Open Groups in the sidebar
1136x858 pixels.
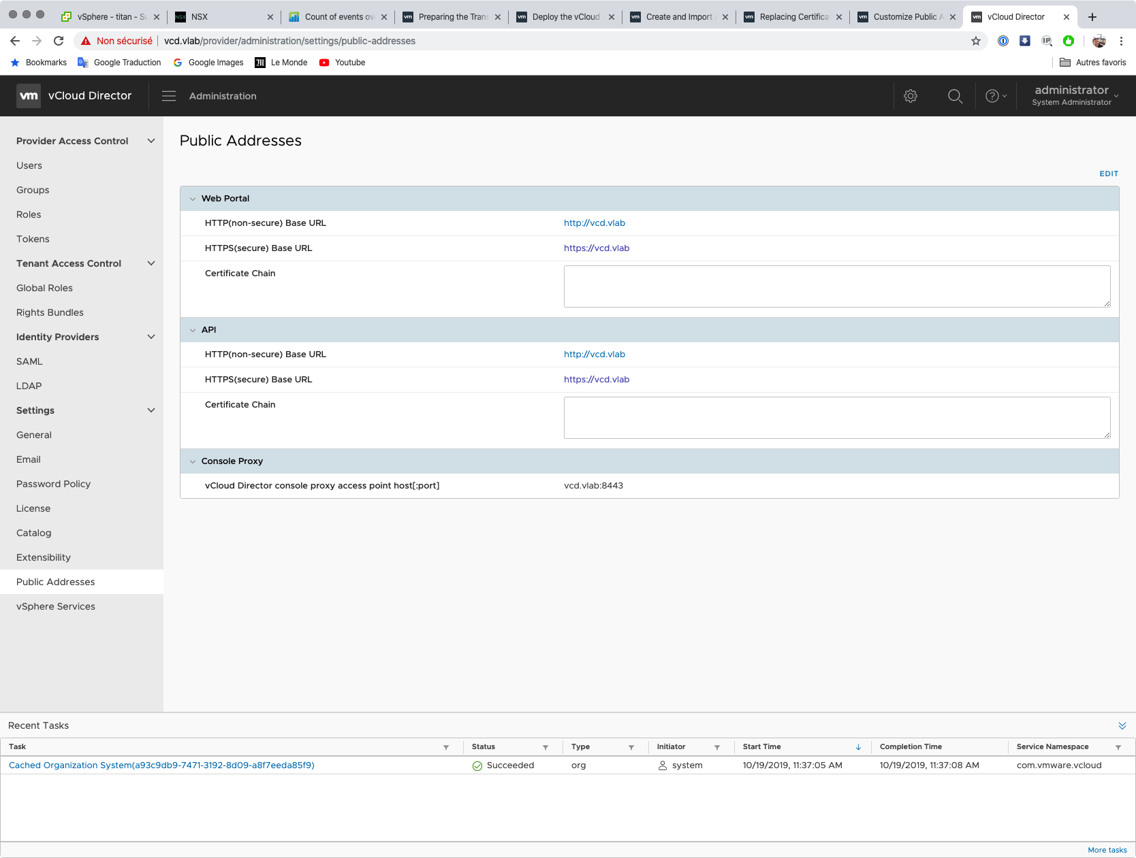[x=33, y=190]
